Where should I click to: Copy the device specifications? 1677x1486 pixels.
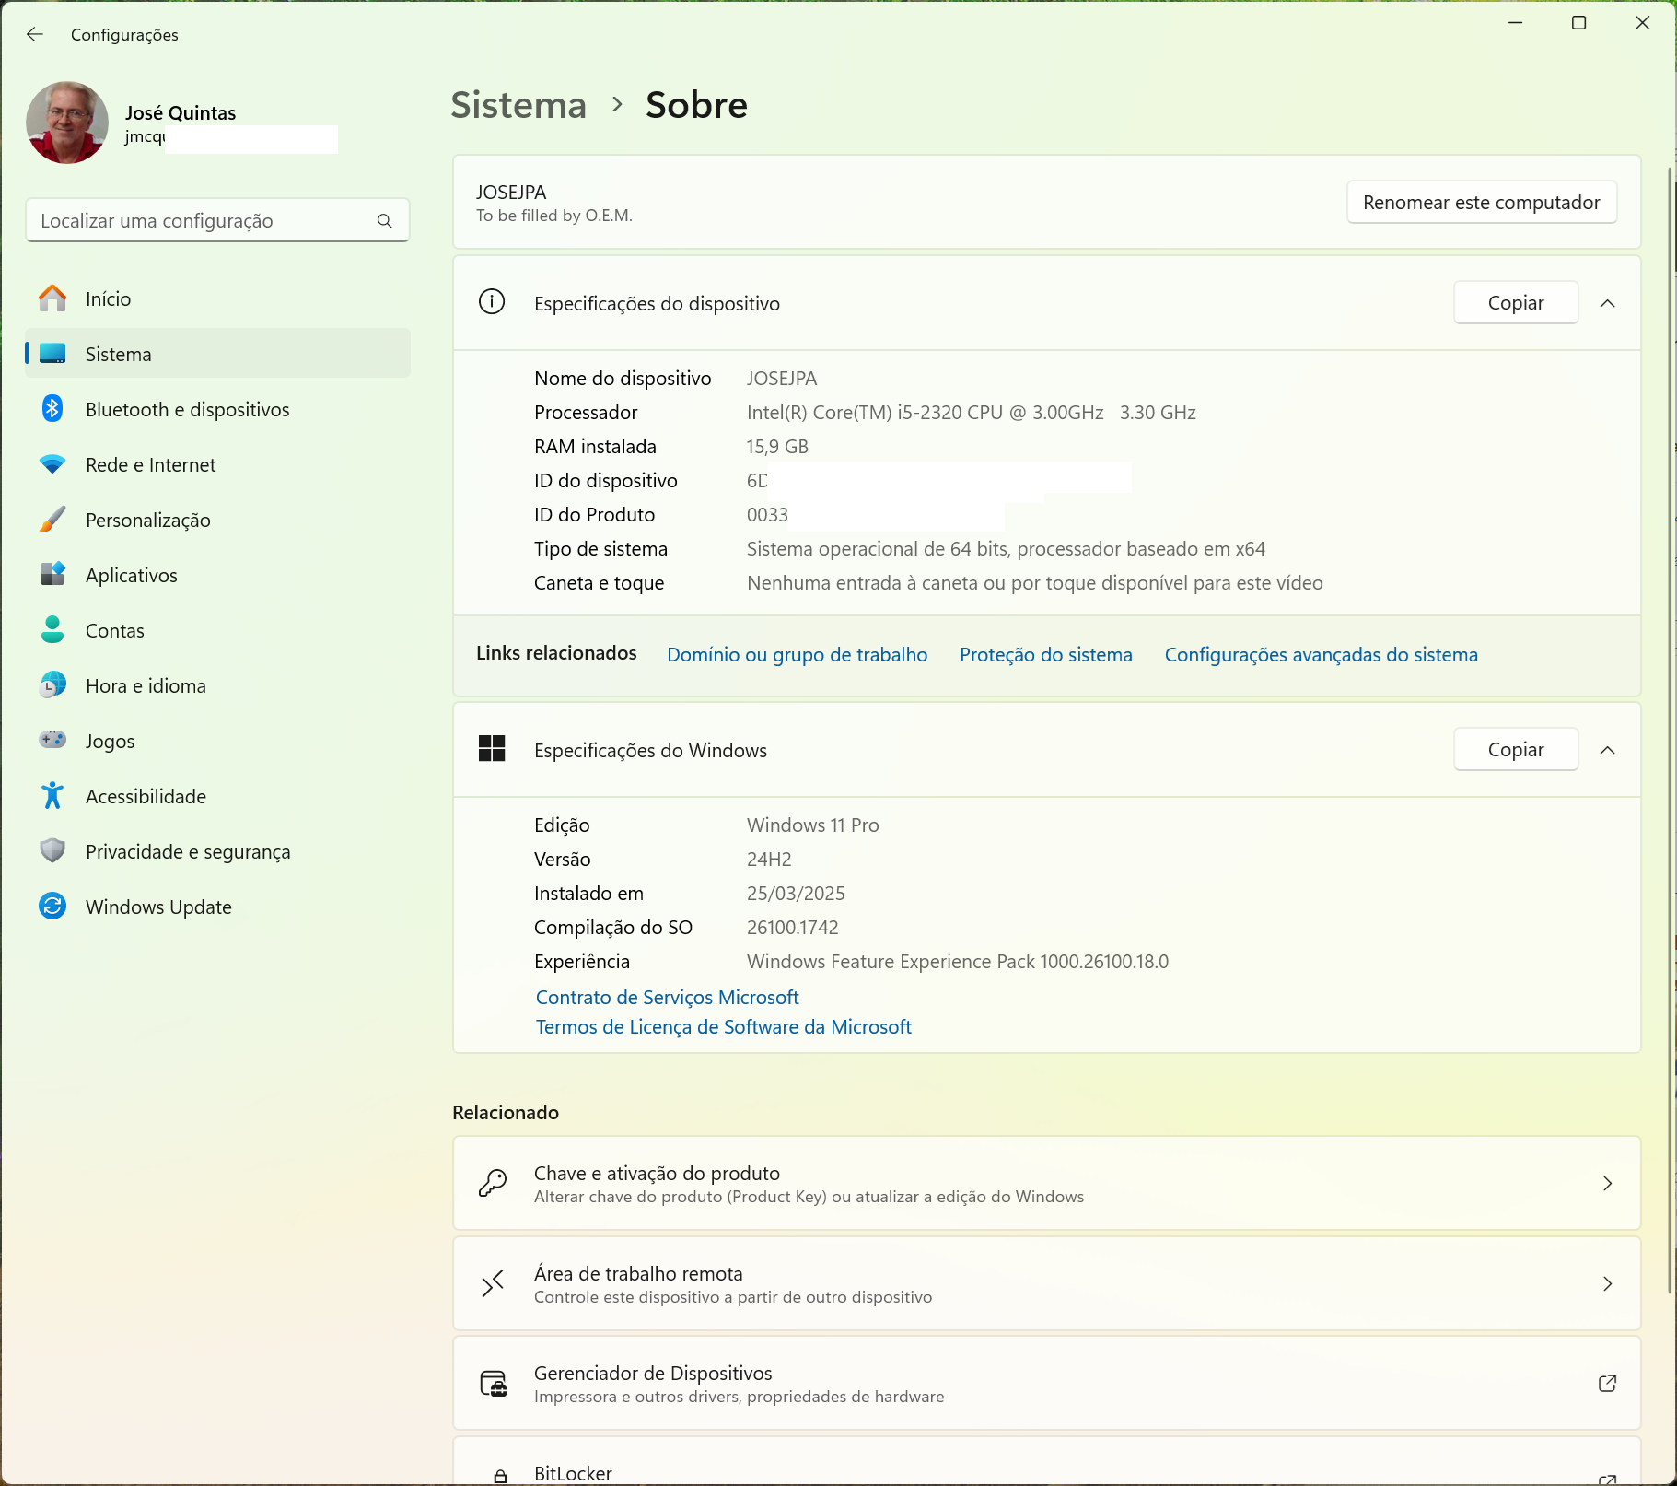pos(1515,303)
